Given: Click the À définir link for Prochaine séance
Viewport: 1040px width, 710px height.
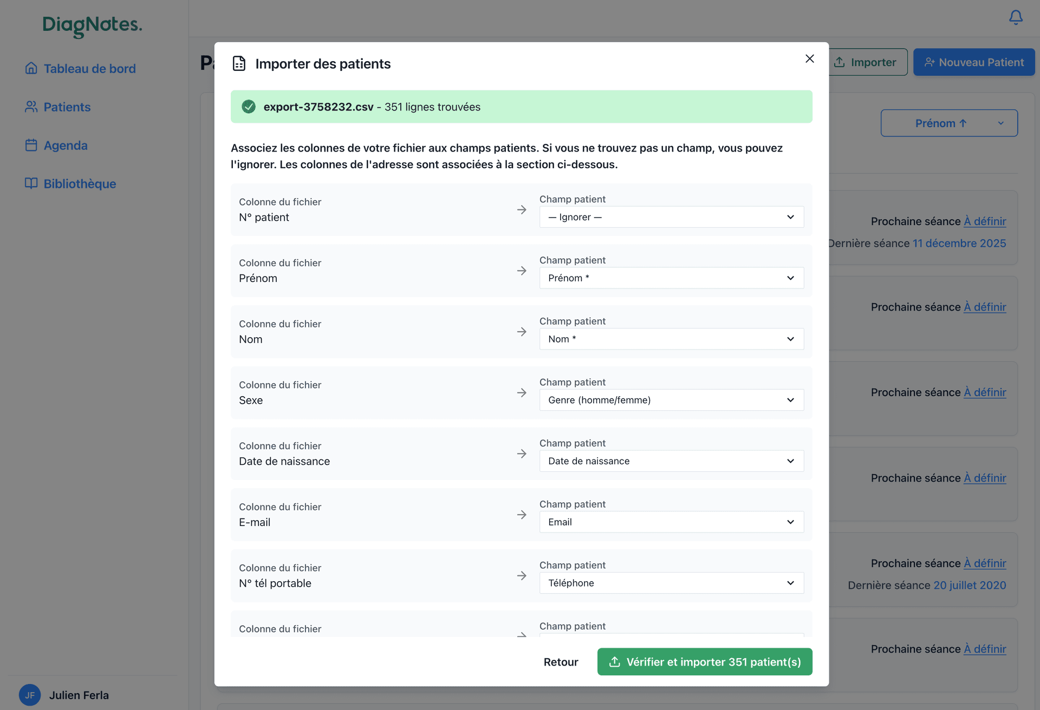Looking at the screenshot, I should [x=985, y=221].
